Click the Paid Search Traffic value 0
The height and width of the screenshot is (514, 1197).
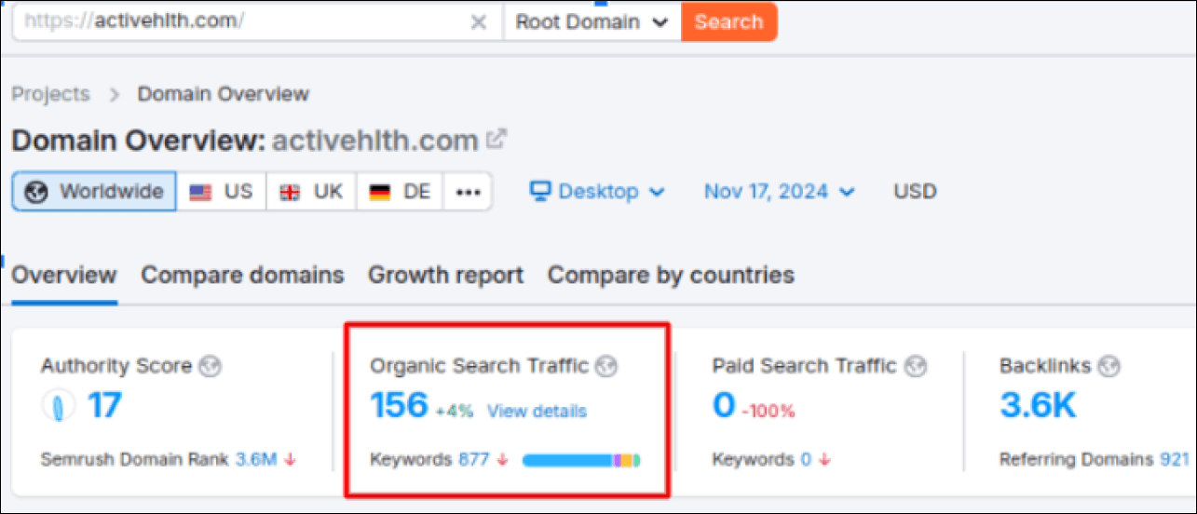coord(724,406)
